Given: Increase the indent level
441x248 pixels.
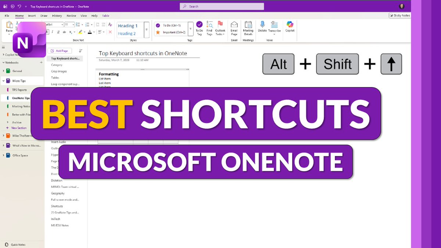Looking at the screenshot, I should (103, 25).
